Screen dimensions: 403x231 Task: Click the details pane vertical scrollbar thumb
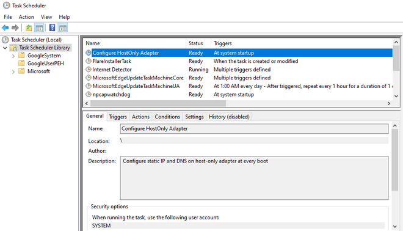tap(395, 160)
